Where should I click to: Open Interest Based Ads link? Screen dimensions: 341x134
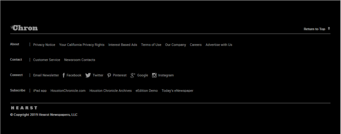click(x=123, y=45)
